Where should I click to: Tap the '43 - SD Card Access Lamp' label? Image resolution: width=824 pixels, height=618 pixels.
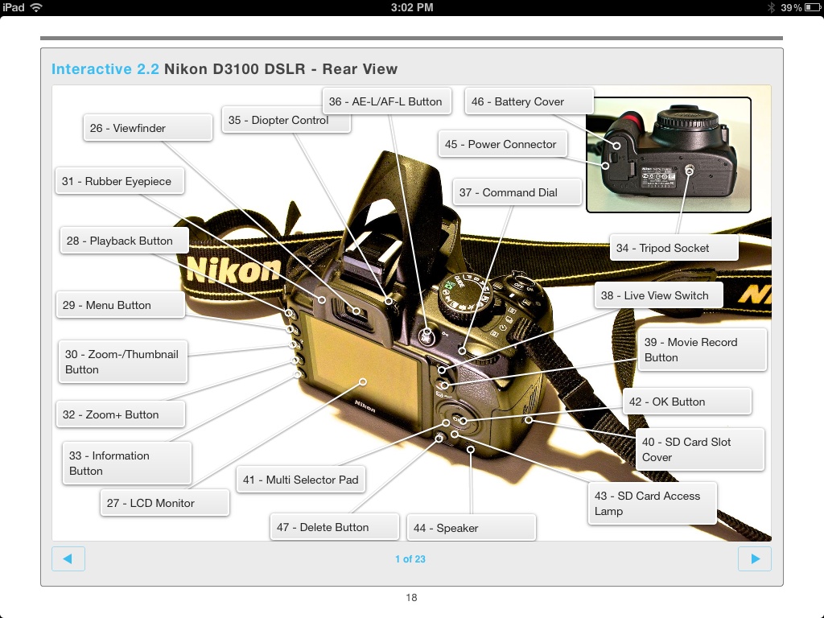click(652, 504)
